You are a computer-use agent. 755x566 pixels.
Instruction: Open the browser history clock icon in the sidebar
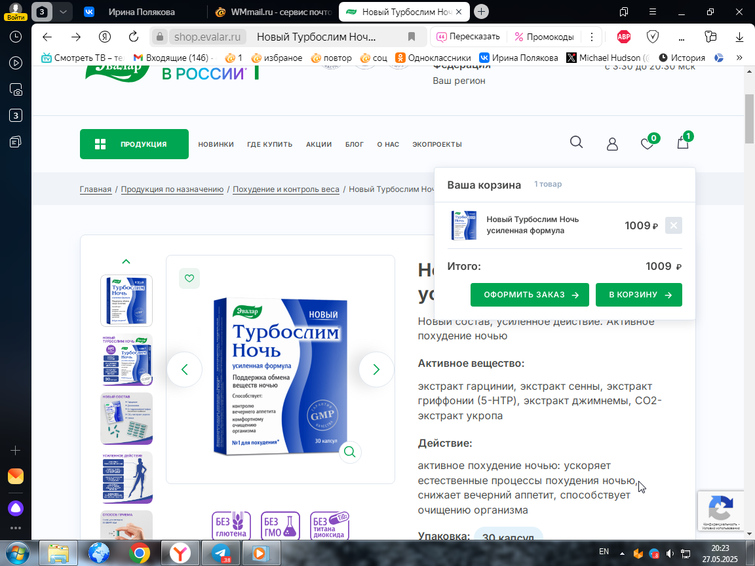[x=16, y=37]
